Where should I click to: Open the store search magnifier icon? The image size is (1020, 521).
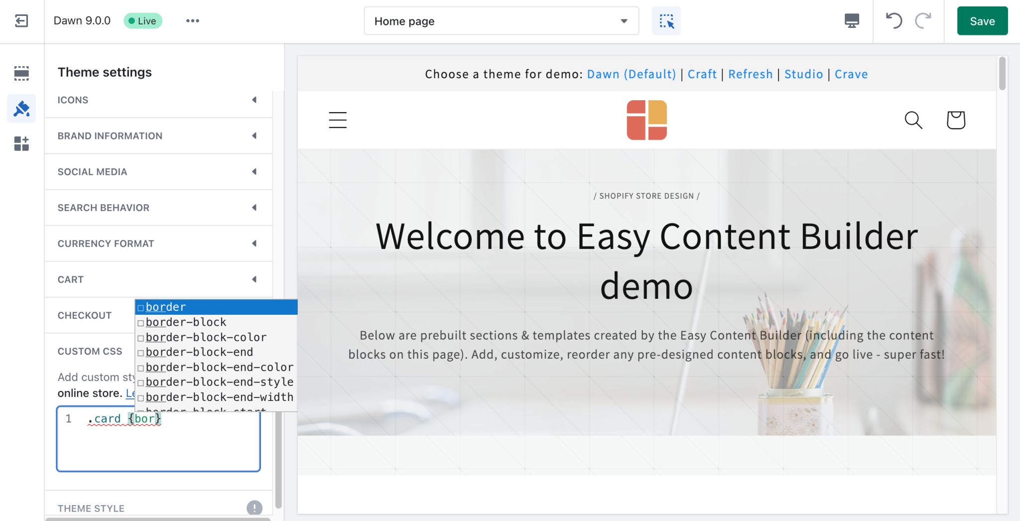(x=913, y=120)
